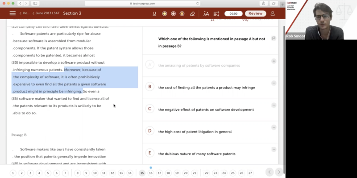The height and width of the screenshot is (178, 357).
Task: Eliminate answer D using its minus button
Action: coord(274,127)
